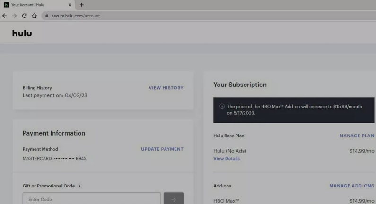Click the Last payment on: 04/03/23 text
This screenshot has width=376, height=204.
point(55,95)
